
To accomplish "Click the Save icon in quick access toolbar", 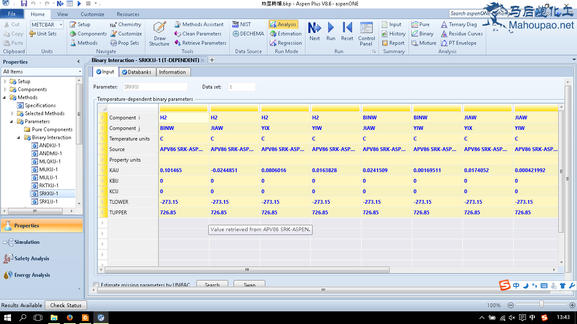I will [24, 3].
